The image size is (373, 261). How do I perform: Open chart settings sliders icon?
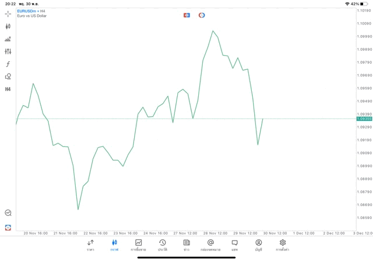pos(8,51)
